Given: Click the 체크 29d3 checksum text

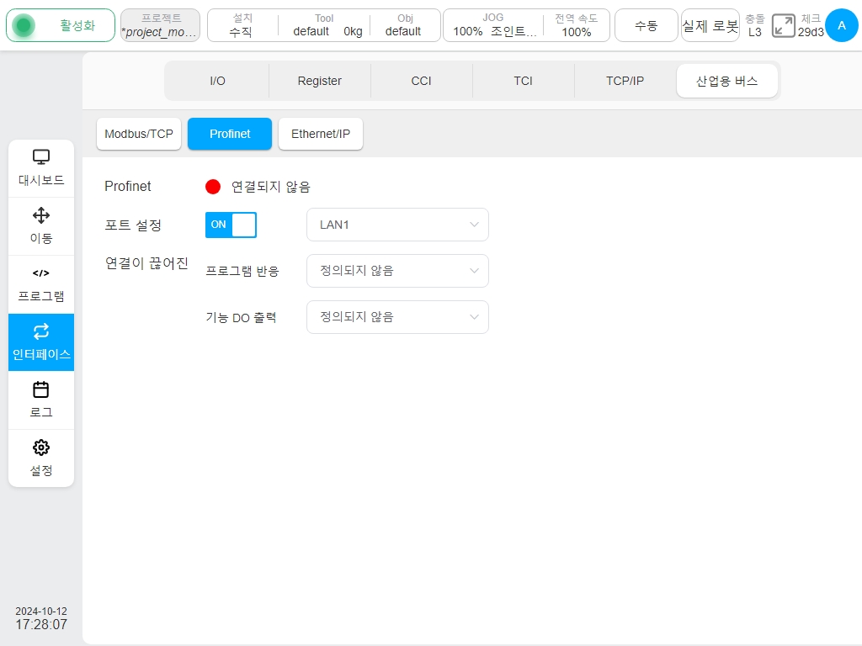Looking at the screenshot, I should (811, 25).
